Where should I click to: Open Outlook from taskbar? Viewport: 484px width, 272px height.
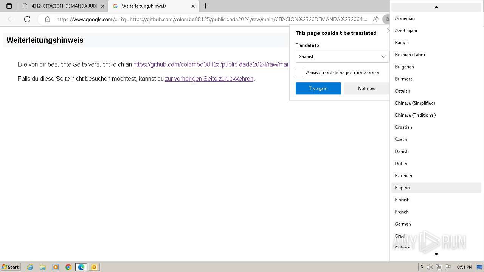coord(94,267)
